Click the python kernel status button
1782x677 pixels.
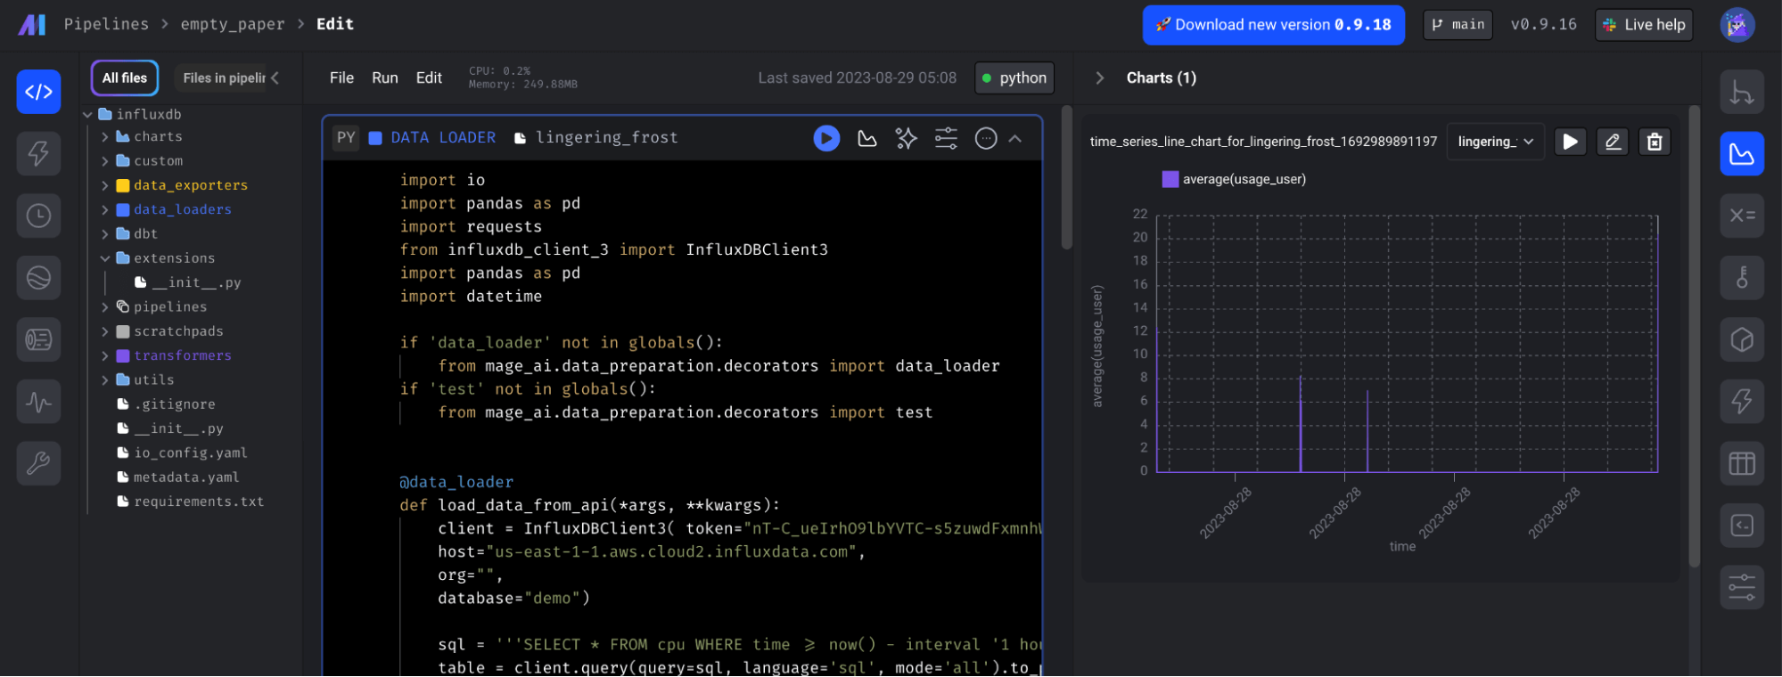tap(1014, 78)
